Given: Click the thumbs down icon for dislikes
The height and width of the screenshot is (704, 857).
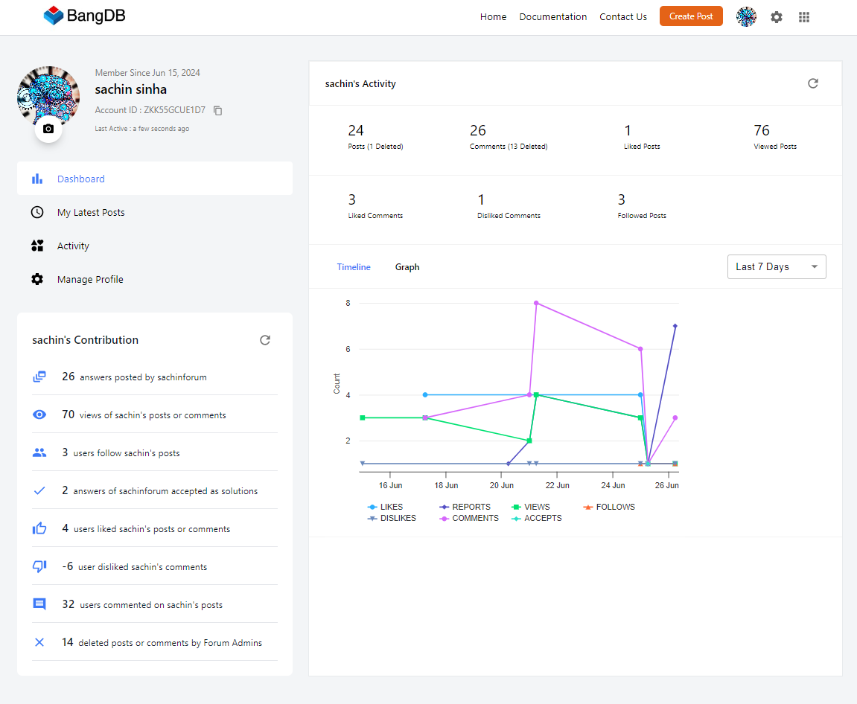Looking at the screenshot, I should 39,566.
